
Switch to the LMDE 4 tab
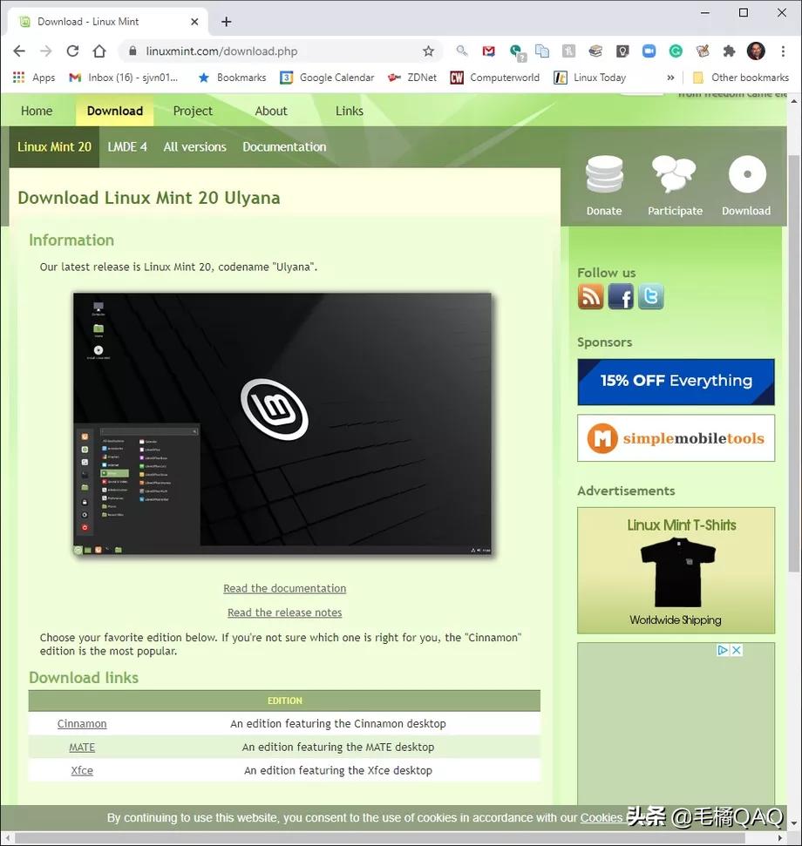(127, 146)
